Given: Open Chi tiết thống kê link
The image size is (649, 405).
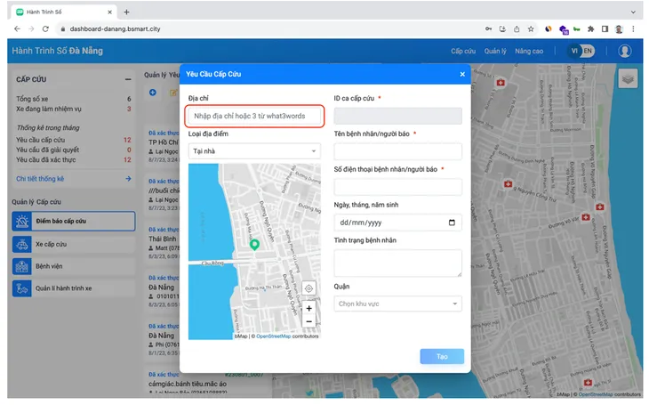Looking at the screenshot, I should tap(40, 179).
